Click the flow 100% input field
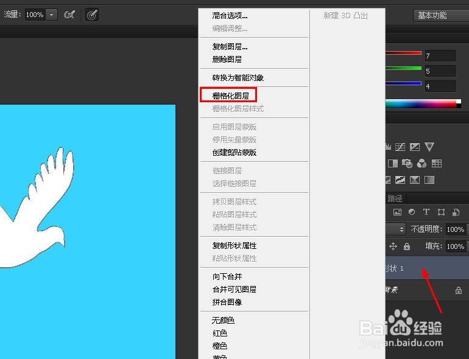The image size is (469, 359). point(35,15)
